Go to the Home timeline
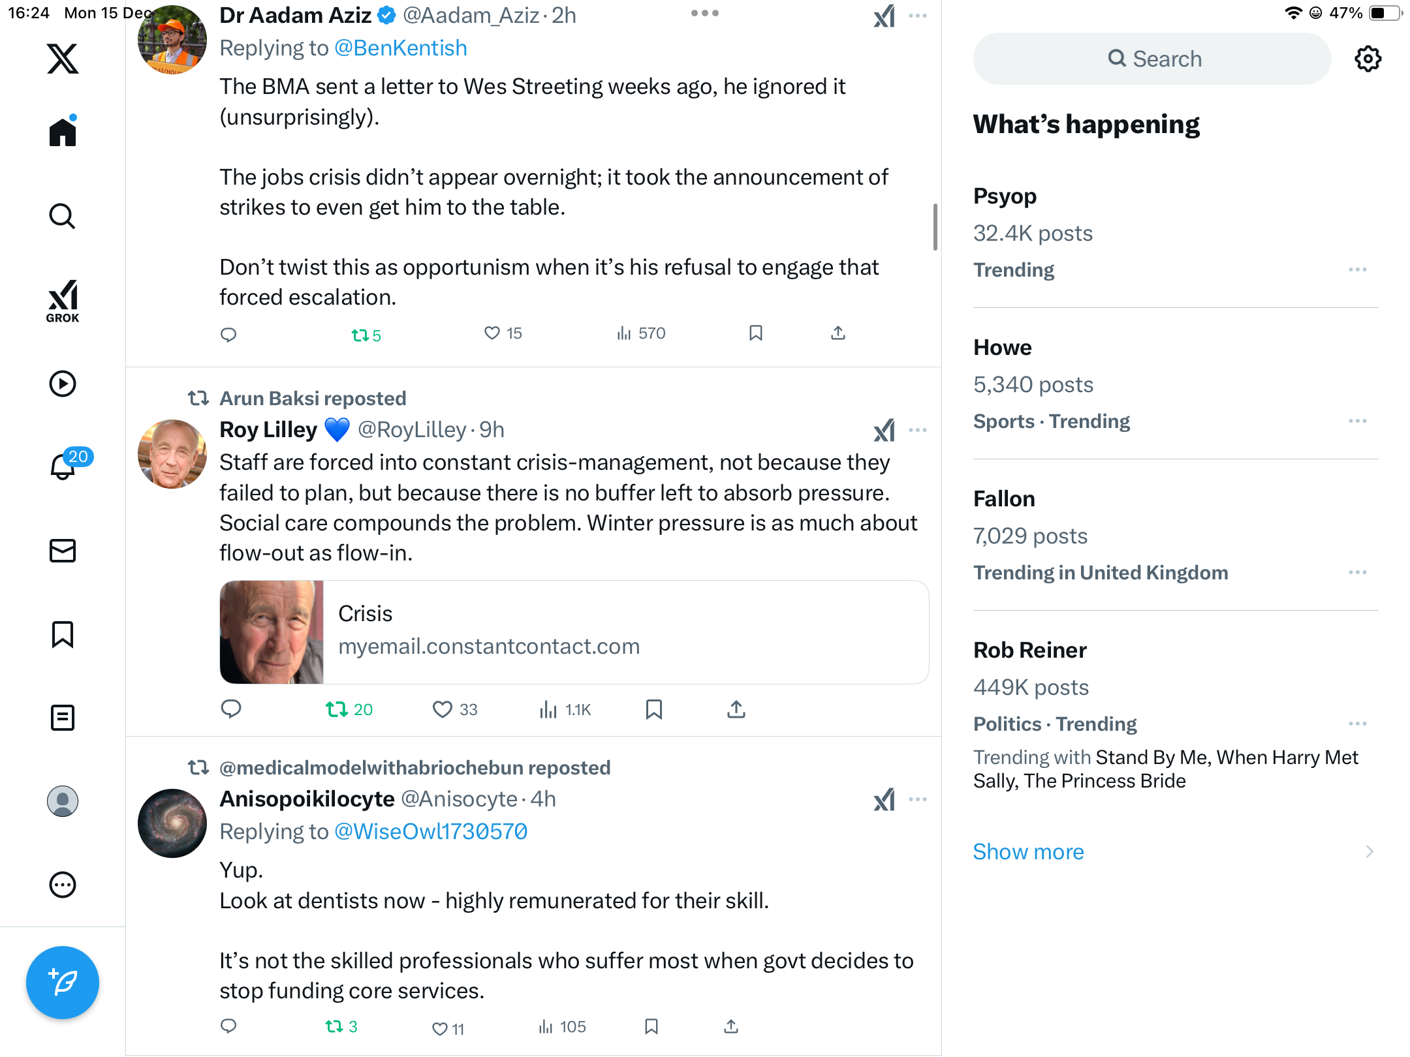The image size is (1410, 1057). (63, 132)
